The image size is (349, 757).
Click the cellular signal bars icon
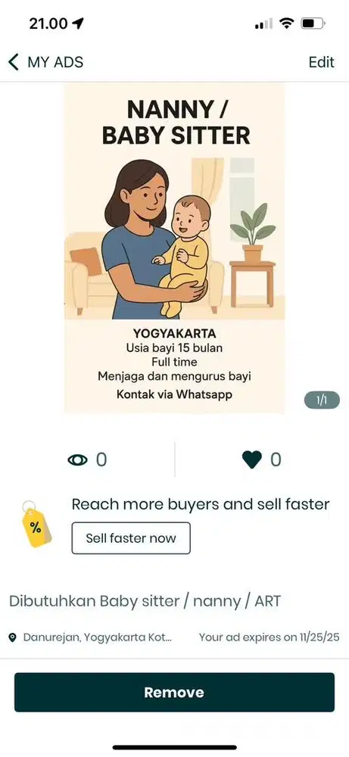pos(263,23)
